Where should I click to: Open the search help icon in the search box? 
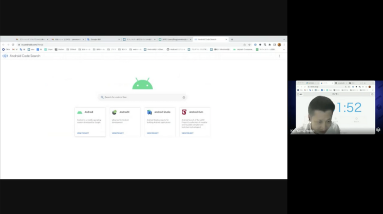coord(184,97)
